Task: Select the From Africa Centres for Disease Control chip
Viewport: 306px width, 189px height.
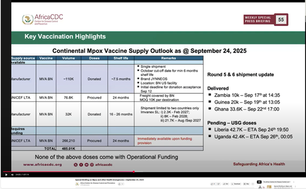Action: (x=277, y=182)
